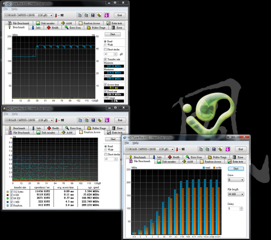
Task: Open Erase tab in Benchmark window
Action: tap(117, 28)
